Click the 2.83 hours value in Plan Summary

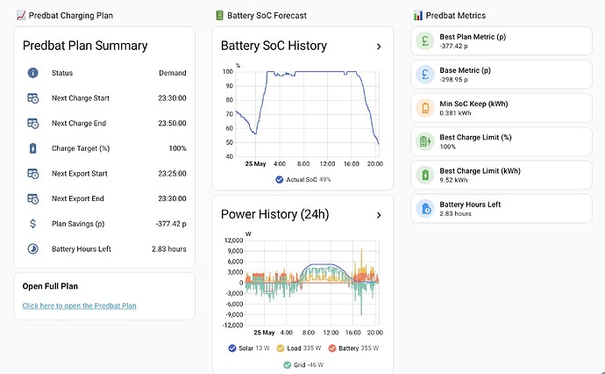(x=169, y=248)
